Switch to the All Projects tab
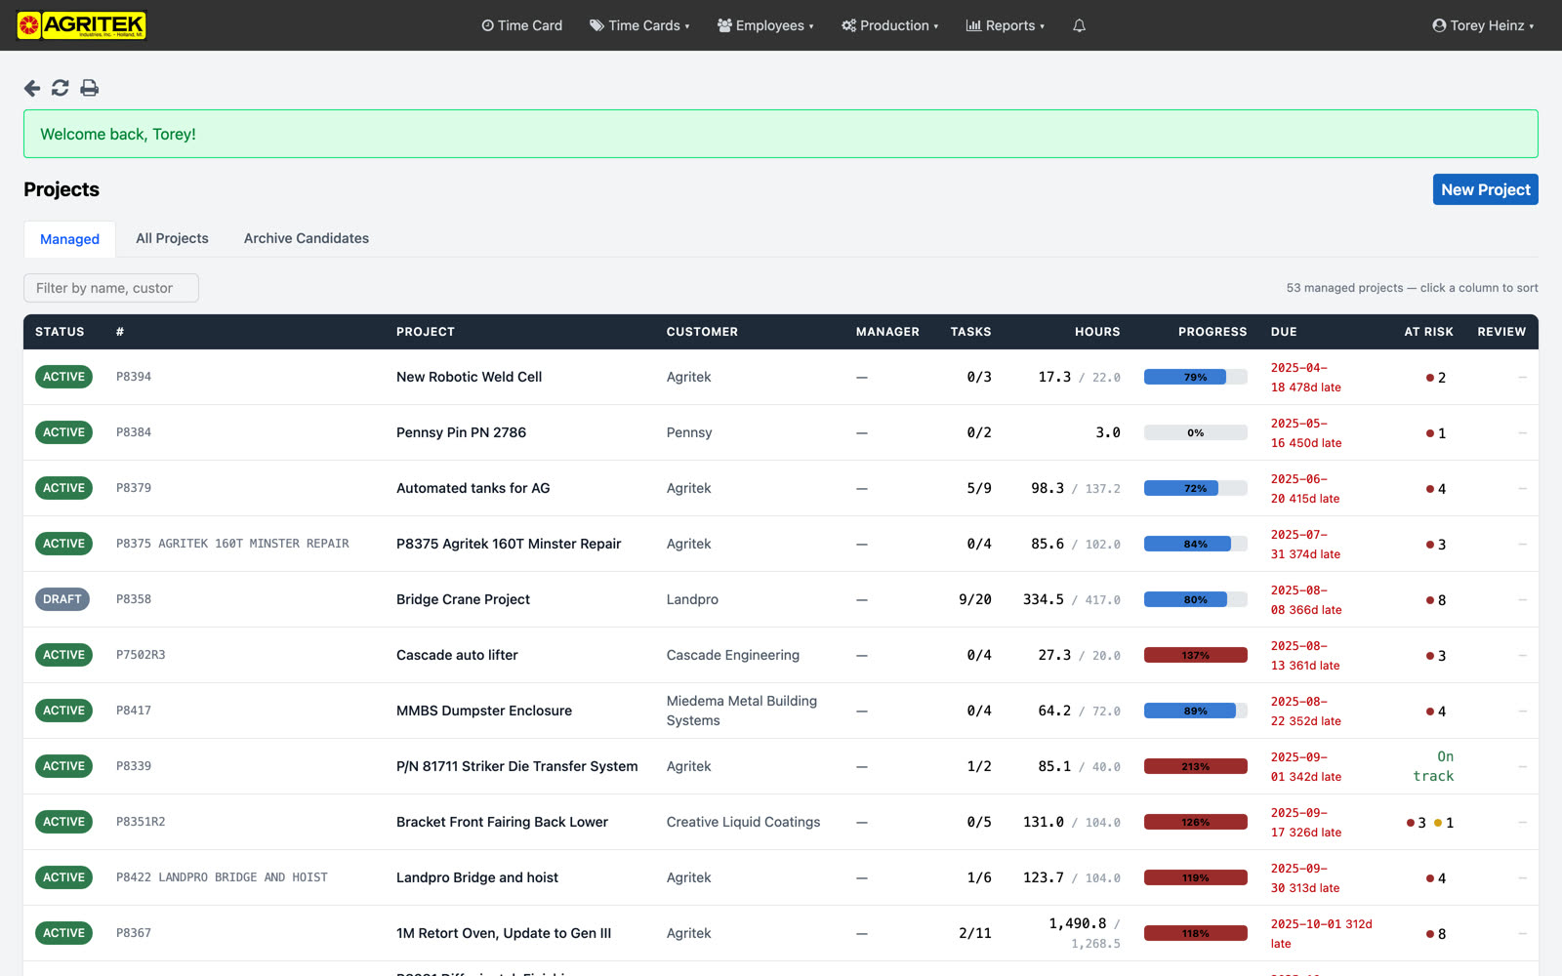Screen dimensions: 1562x976 click(x=172, y=238)
